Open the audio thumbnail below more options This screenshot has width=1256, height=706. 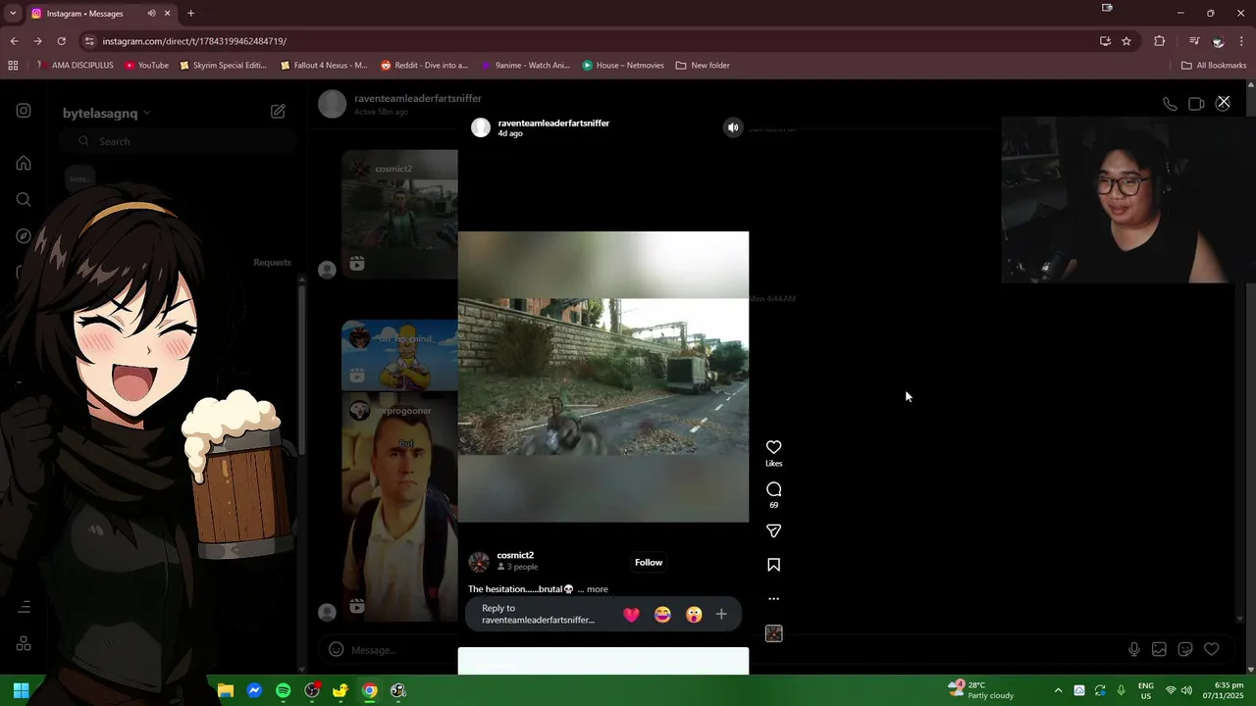(x=773, y=634)
